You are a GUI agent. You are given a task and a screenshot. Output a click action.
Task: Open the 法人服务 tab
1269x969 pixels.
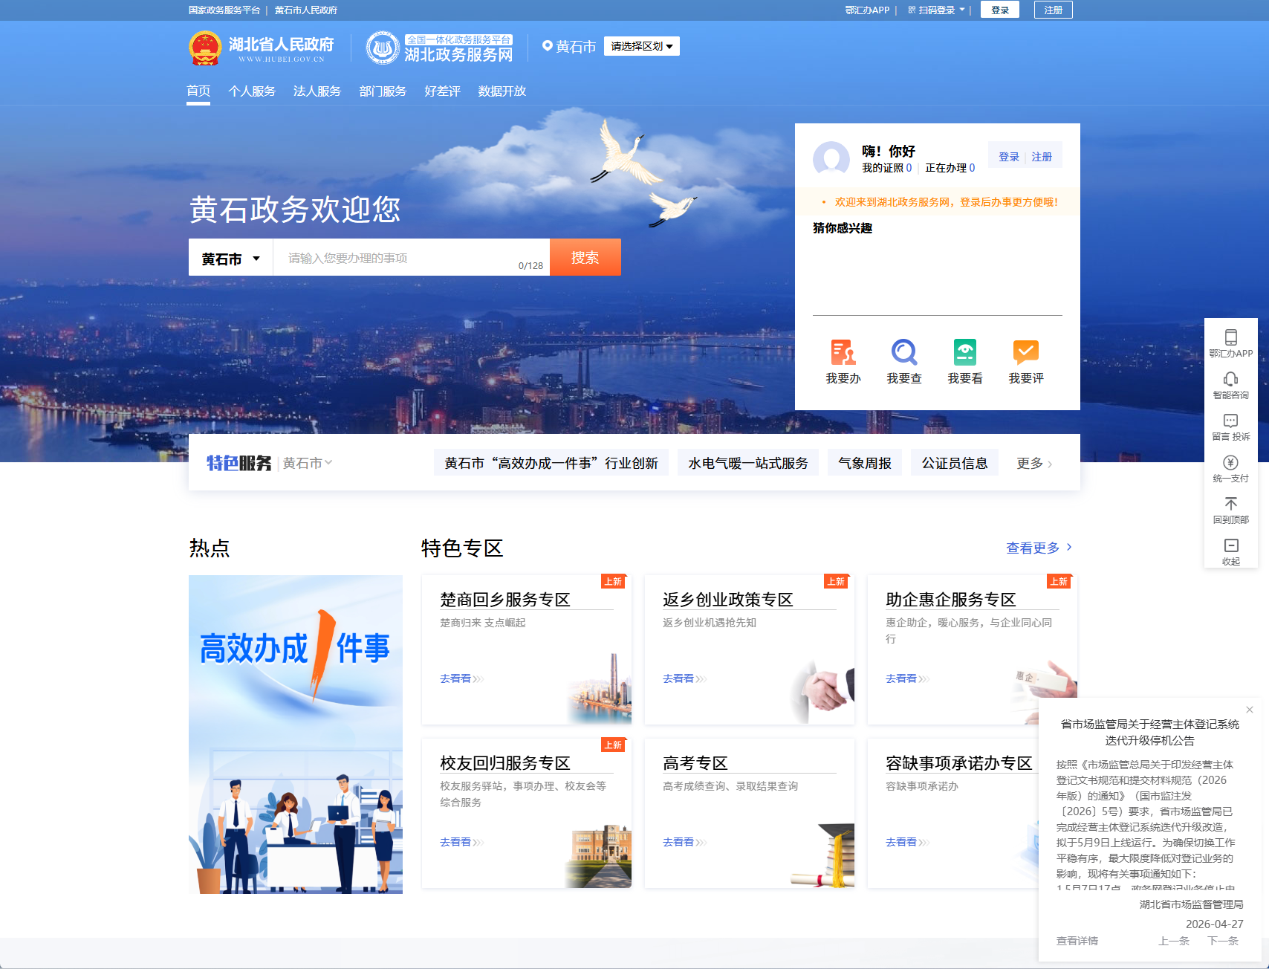tap(317, 91)
